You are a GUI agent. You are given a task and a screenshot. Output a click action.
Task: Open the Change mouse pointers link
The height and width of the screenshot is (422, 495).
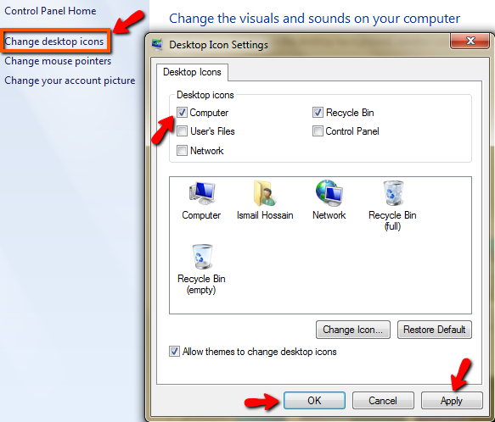pyautogui.click(x=58, y=61)
